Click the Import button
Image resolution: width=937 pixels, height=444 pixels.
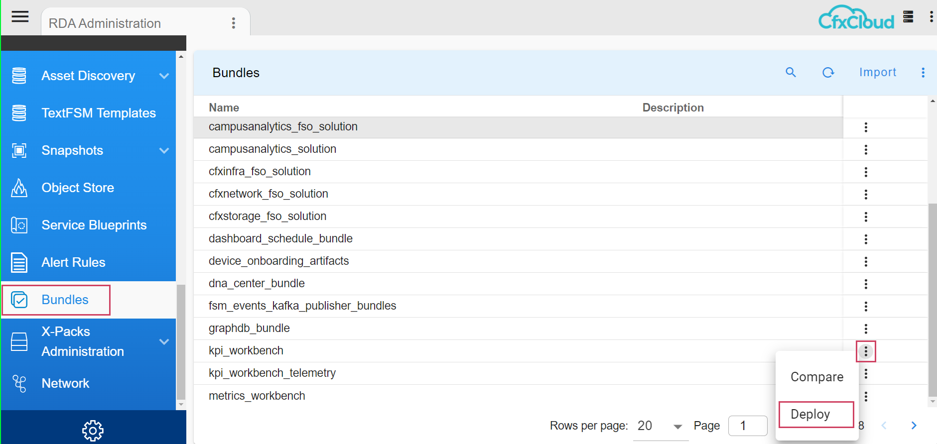pyautogui.click(x=877, y=73)
